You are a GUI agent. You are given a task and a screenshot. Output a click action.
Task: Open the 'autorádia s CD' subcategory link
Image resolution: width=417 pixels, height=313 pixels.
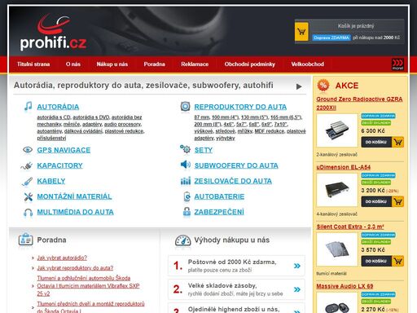pyautogui.click(x=54, y=117)
